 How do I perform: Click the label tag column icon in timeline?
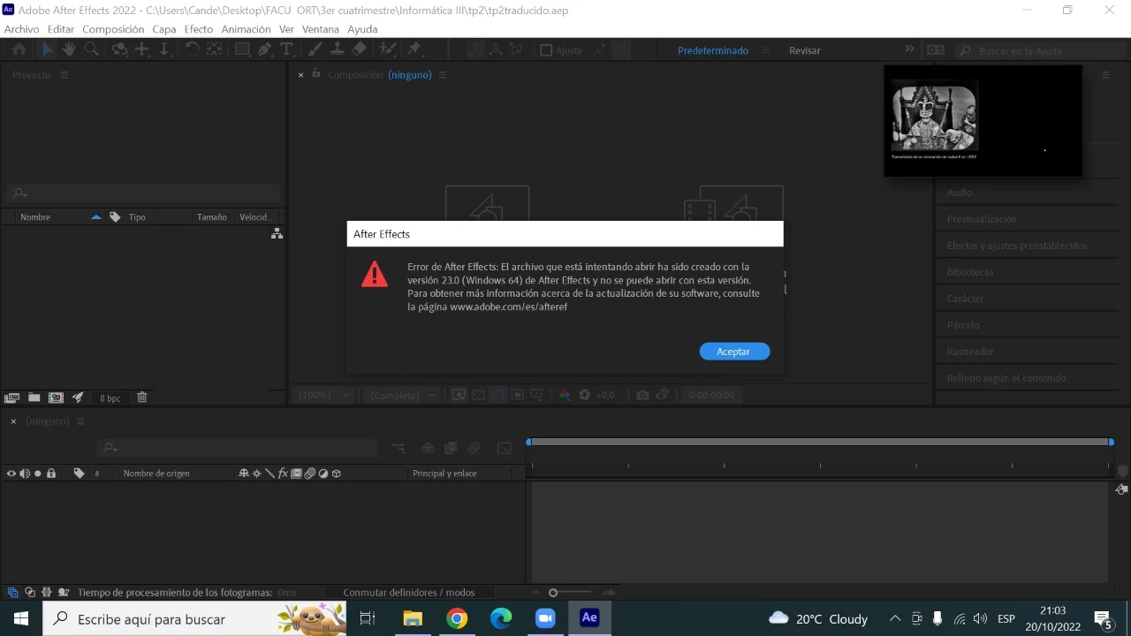point(79,473)
